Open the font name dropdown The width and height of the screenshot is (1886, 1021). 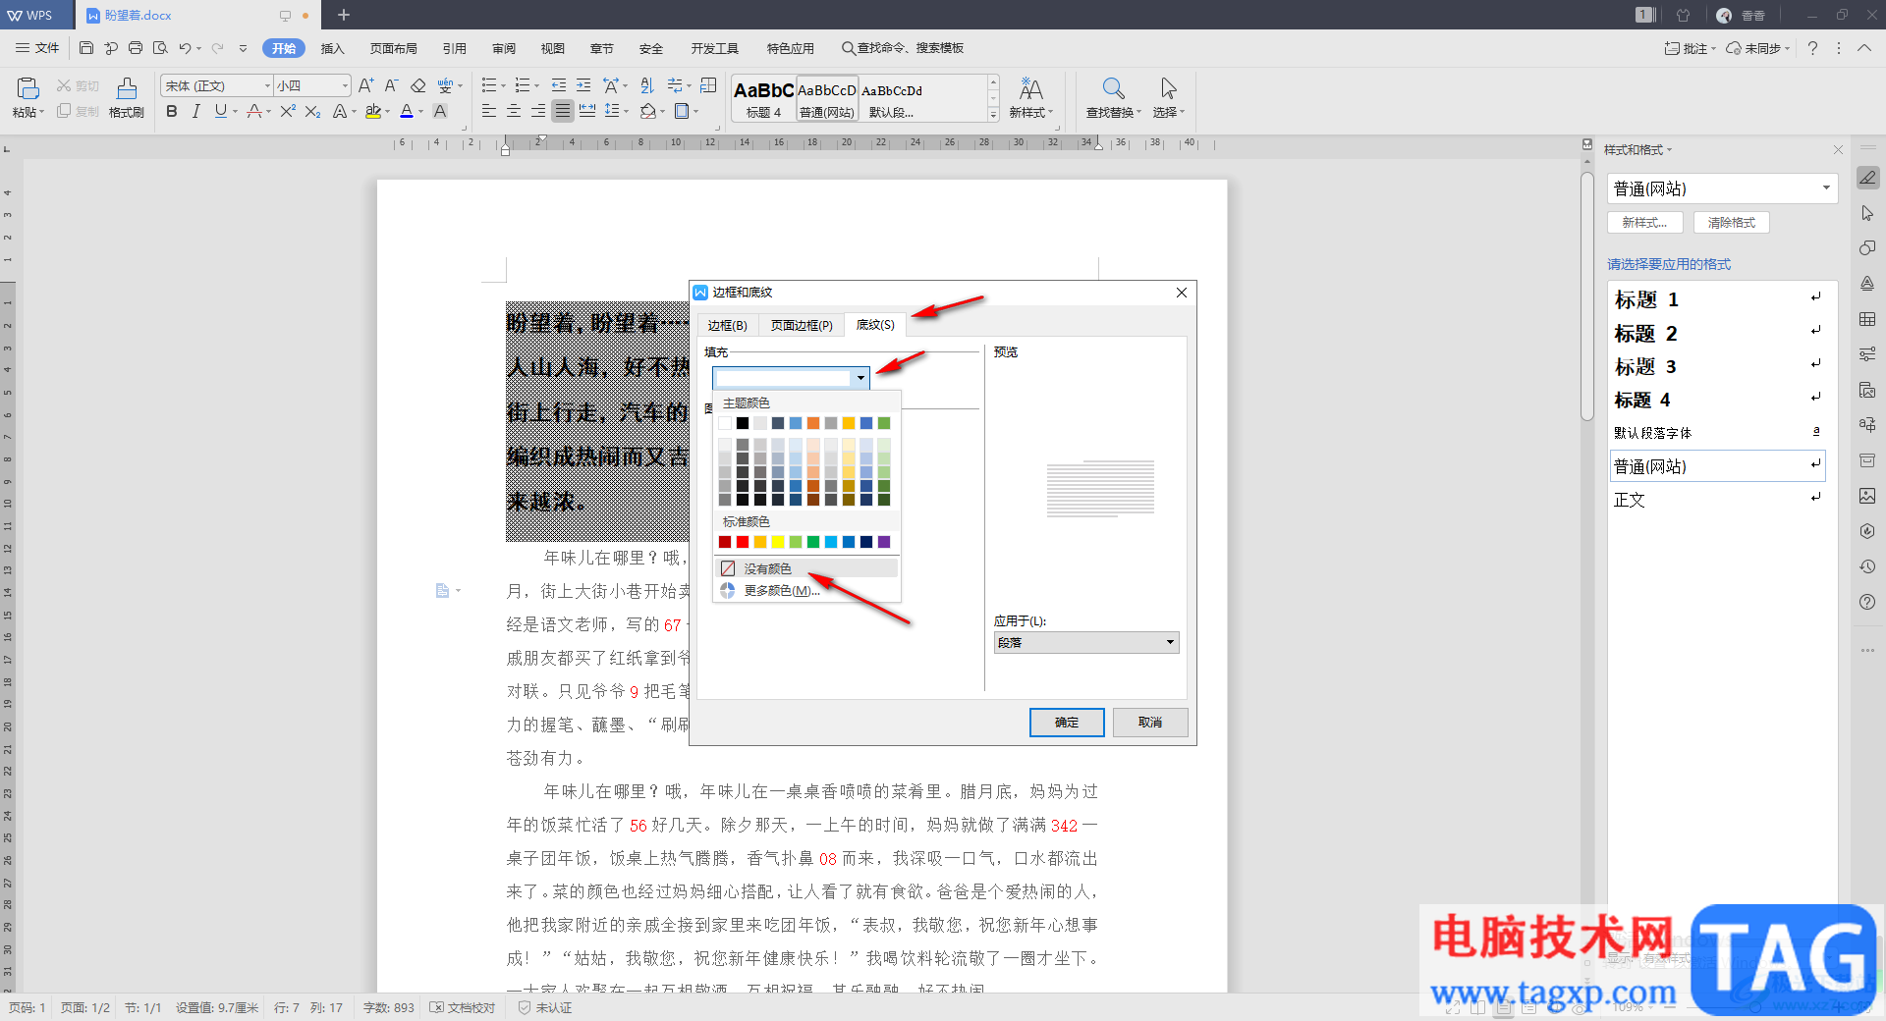click(266, 86)
